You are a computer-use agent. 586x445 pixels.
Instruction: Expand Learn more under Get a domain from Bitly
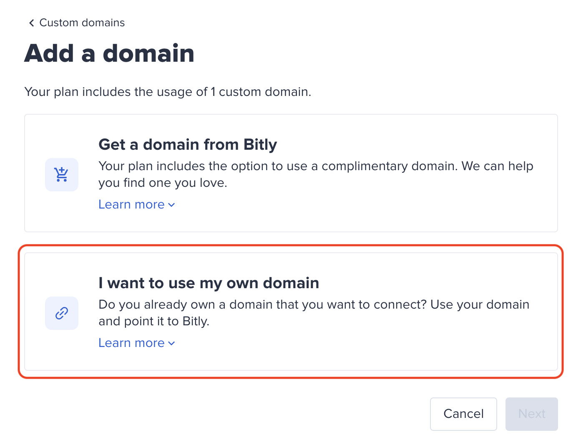click(132, 205)
